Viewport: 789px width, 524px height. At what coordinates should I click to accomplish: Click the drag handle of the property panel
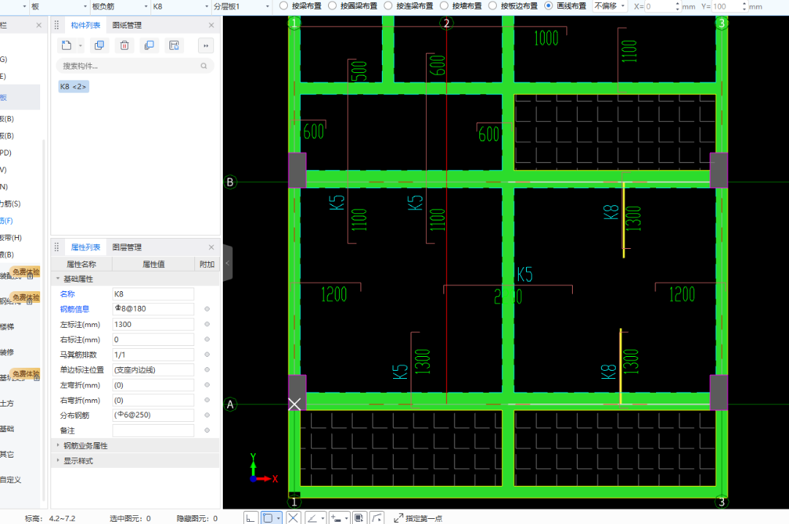(x=56, y=247)
